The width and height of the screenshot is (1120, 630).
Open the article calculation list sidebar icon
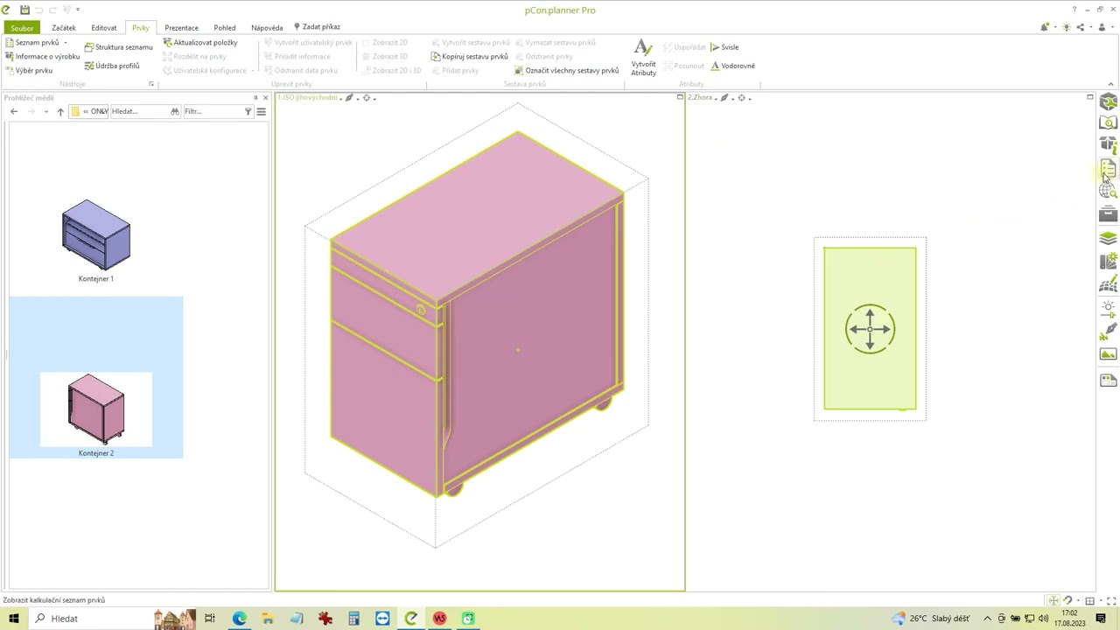pyautogui.click(x=1108, y=168)
